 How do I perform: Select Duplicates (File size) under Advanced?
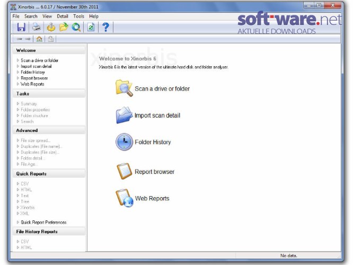tap(40, 152)
